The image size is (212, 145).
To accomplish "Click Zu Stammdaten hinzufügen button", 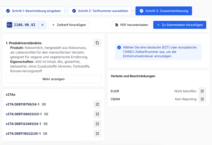I will pyautogui.click(x=179, y=25).
